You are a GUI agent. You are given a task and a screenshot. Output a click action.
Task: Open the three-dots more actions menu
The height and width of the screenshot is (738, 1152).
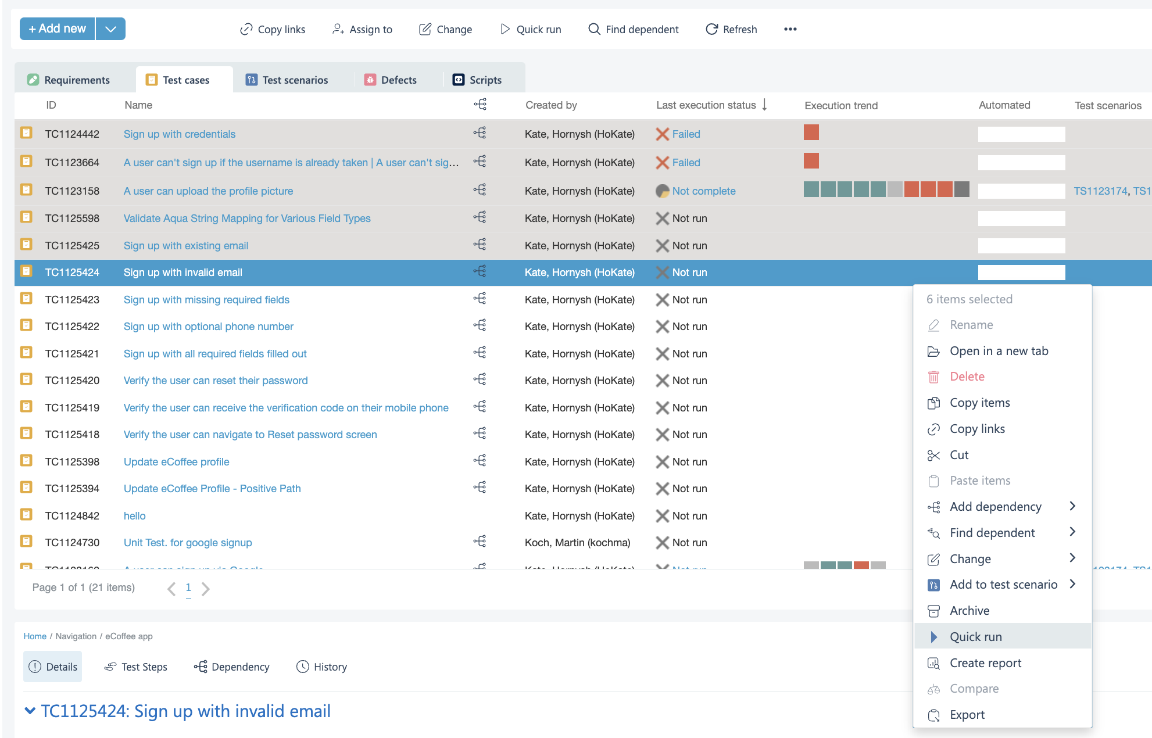(790, 29)
